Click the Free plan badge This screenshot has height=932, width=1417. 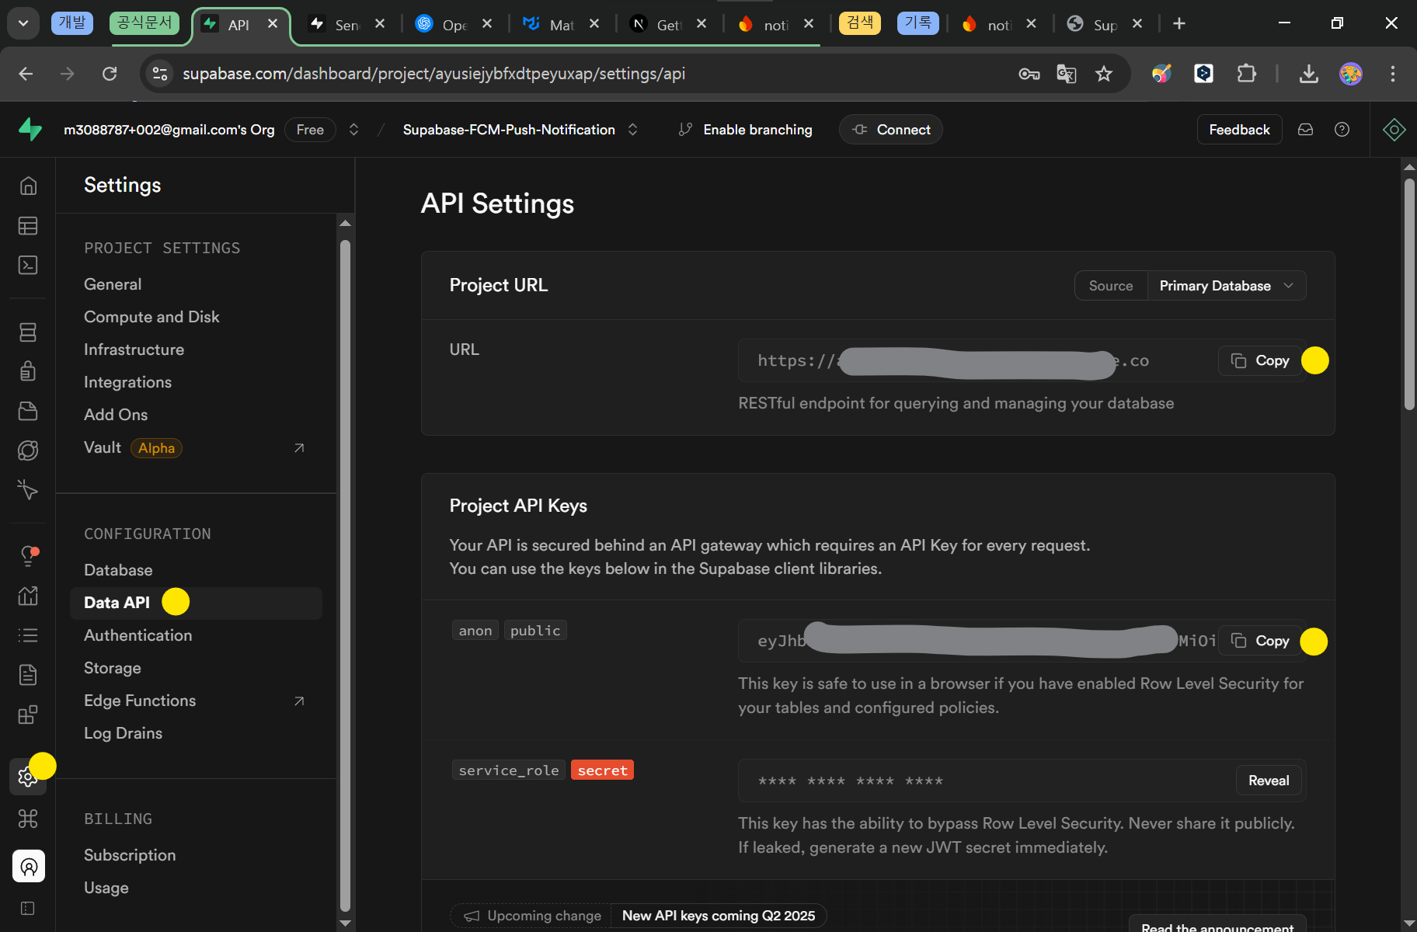[310, 130]
